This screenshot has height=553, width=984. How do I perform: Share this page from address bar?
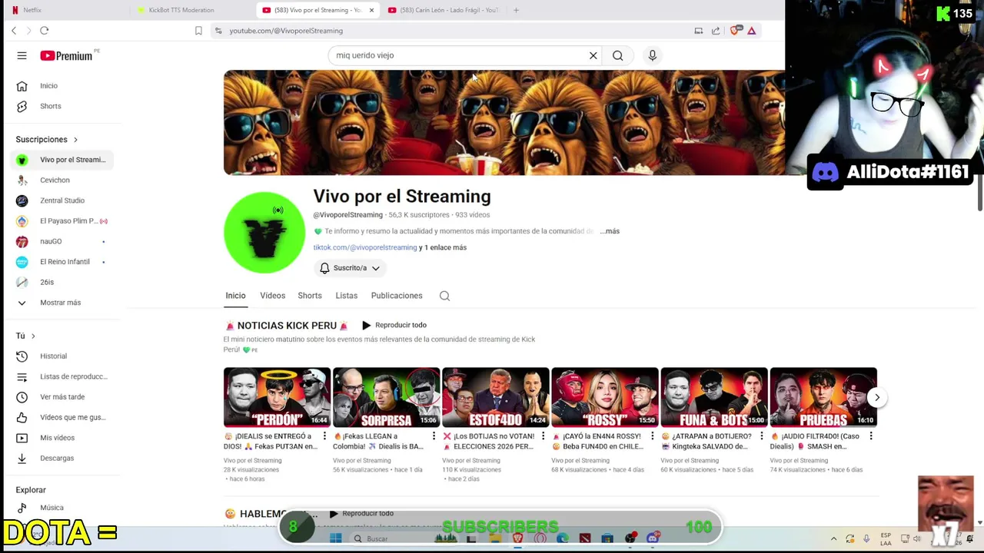(716, 31)
